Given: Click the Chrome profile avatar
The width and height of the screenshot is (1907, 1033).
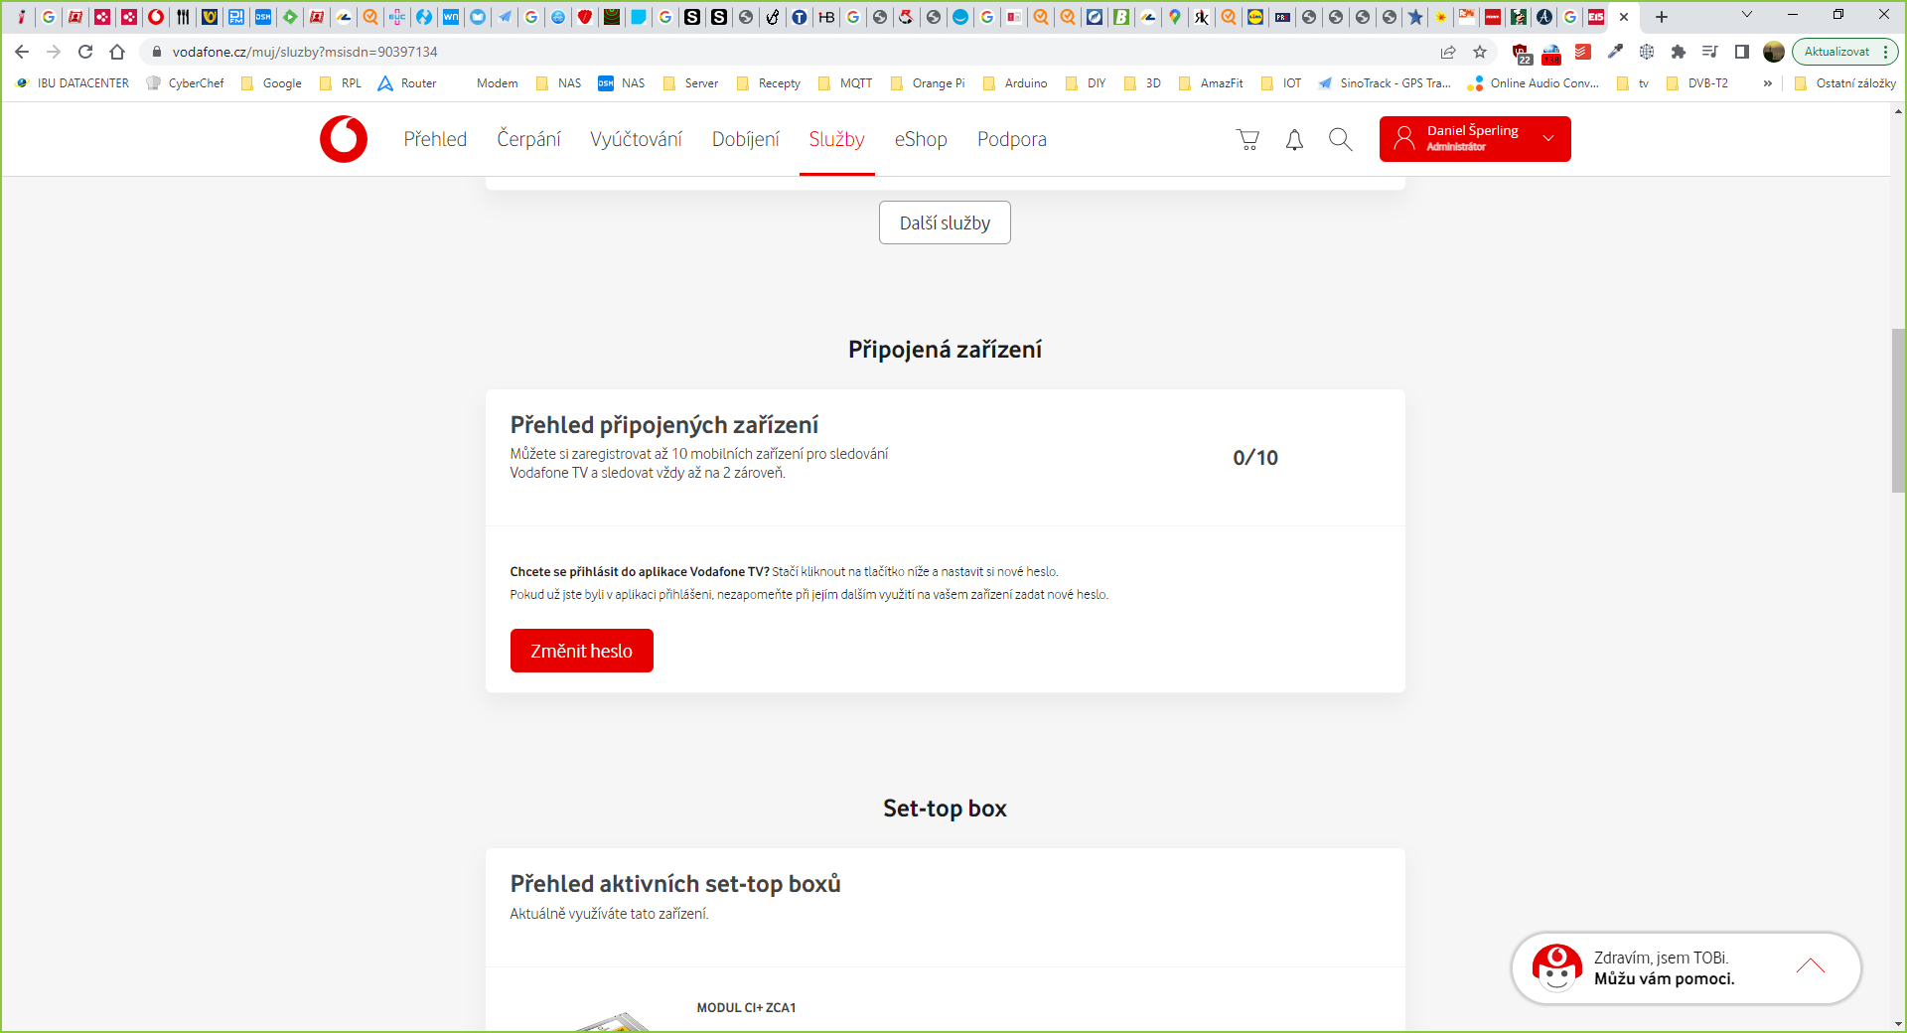Looking at the screenshot, I should 1774,52.
